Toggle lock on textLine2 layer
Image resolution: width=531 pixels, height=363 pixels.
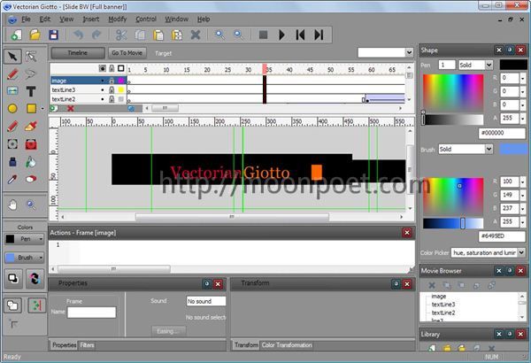pyautogui.click(x=112, y=99)
